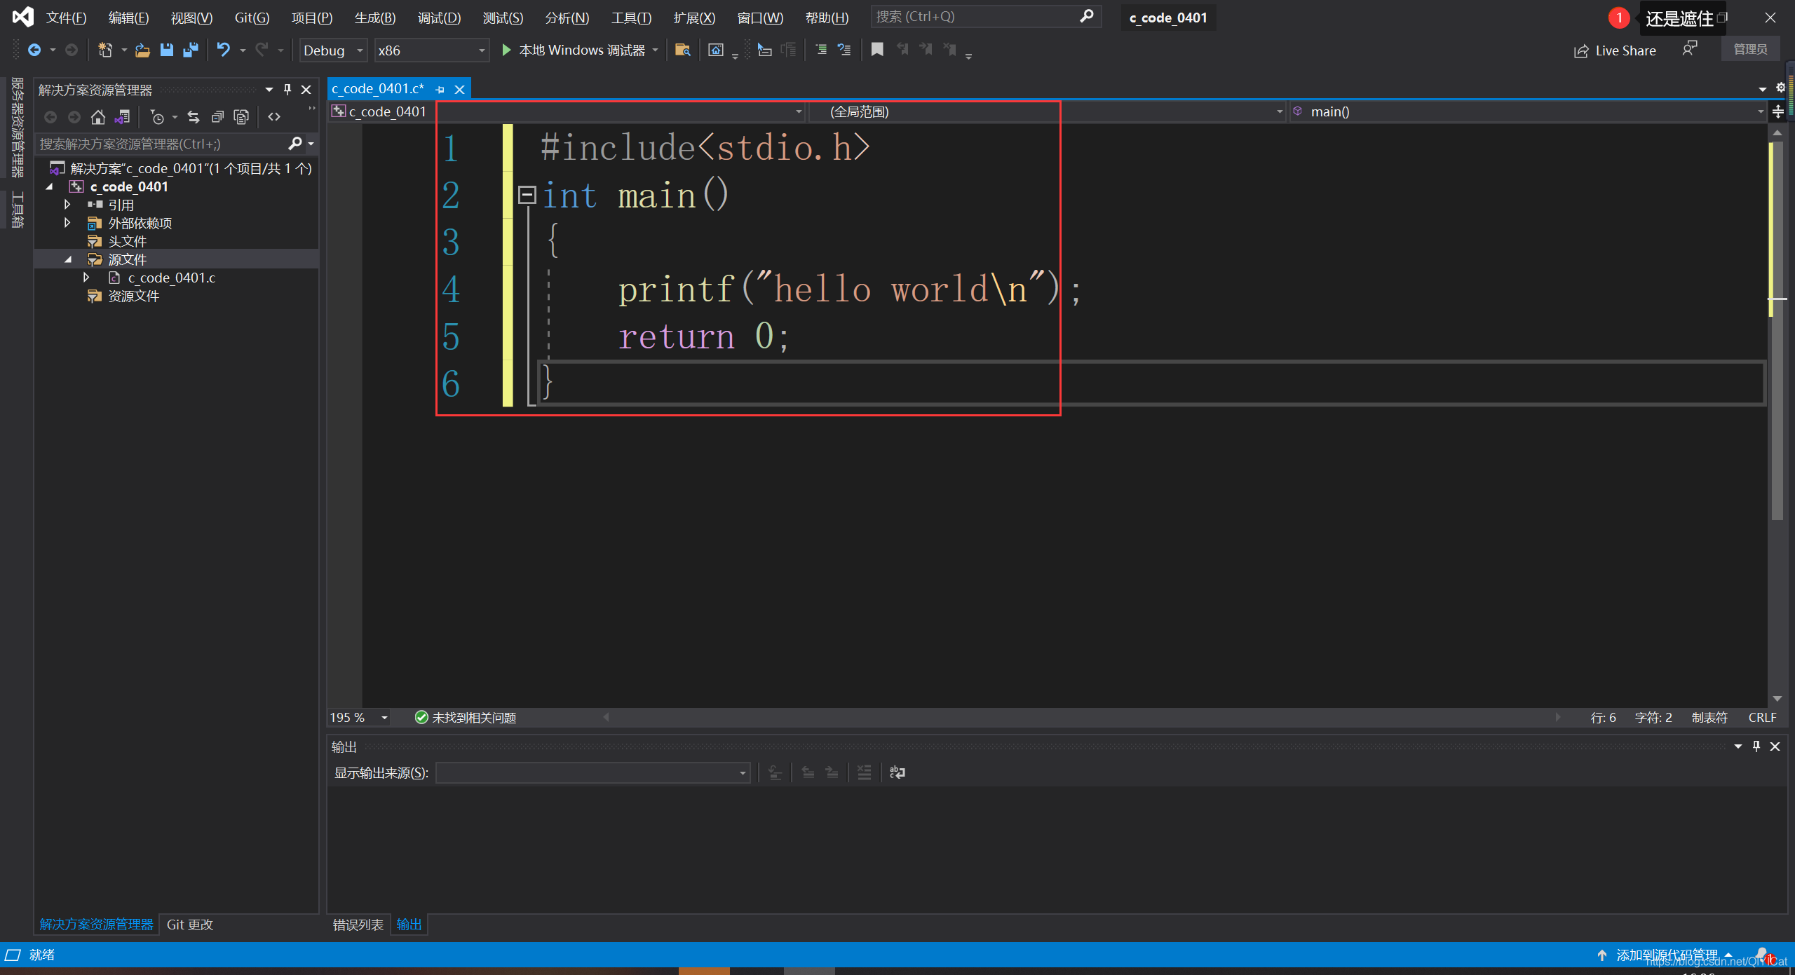
Task: Collapse the main function outlining box
Action: (x=527, y=195)
